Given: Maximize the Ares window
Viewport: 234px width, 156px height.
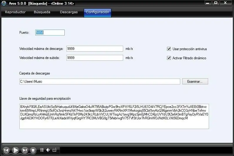Looking at the screenshot, I should 216,3.
